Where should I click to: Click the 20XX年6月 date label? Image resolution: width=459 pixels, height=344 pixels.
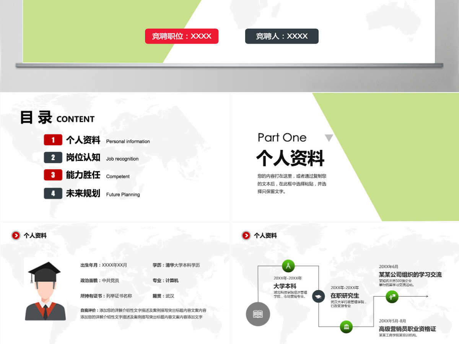389,266
